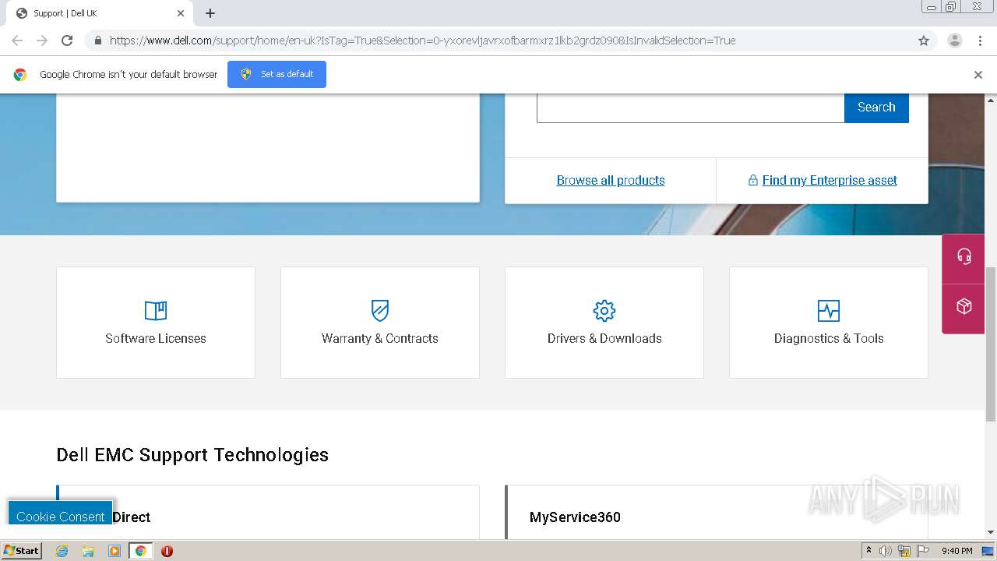Open a new browser tab

(x=210, y=13)
